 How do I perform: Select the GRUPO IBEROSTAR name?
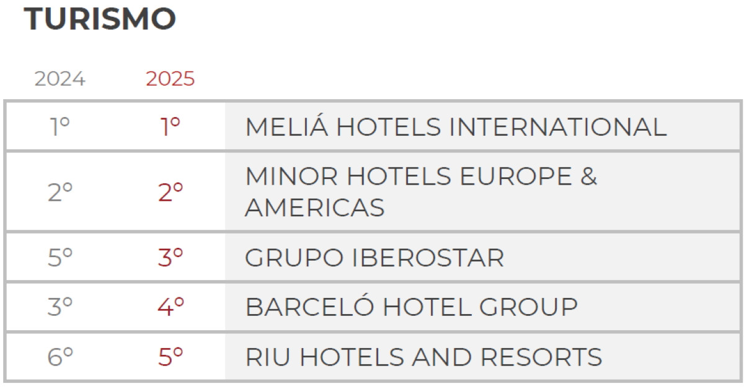(374, 258)
